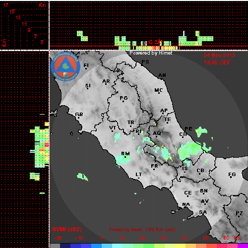Click the TR city label
This screenshot has height=248, width=248.
[x=130, y=123]
